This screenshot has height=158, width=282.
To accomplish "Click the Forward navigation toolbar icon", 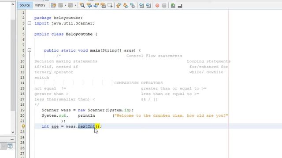I will (70, 6).
